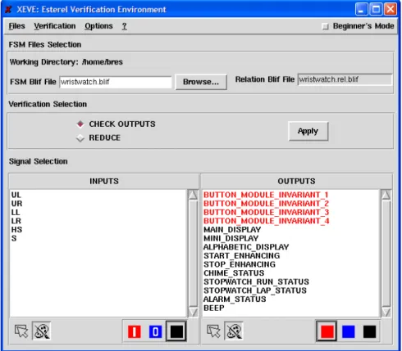The image size is (402, 351).
Task: Select output CHIME_STATUS
Action: [234, 273]
